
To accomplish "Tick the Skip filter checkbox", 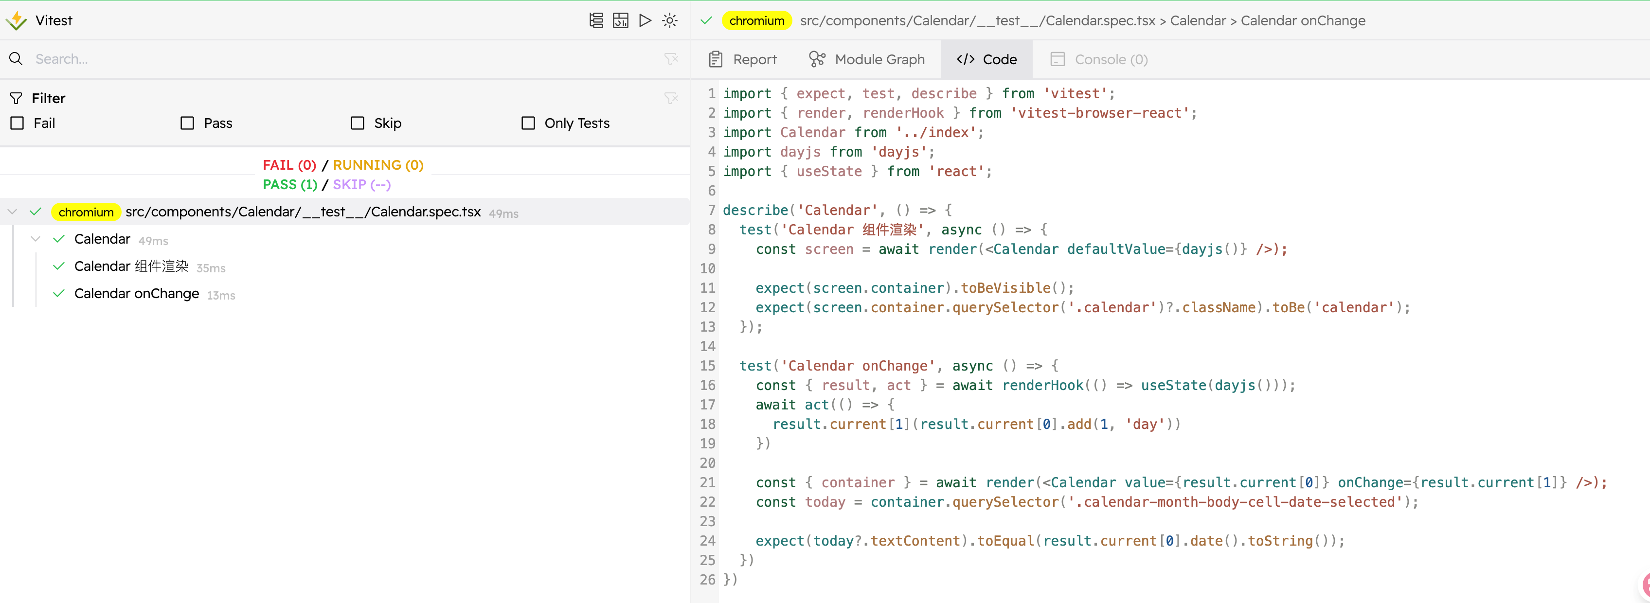I will click(358, 123).
